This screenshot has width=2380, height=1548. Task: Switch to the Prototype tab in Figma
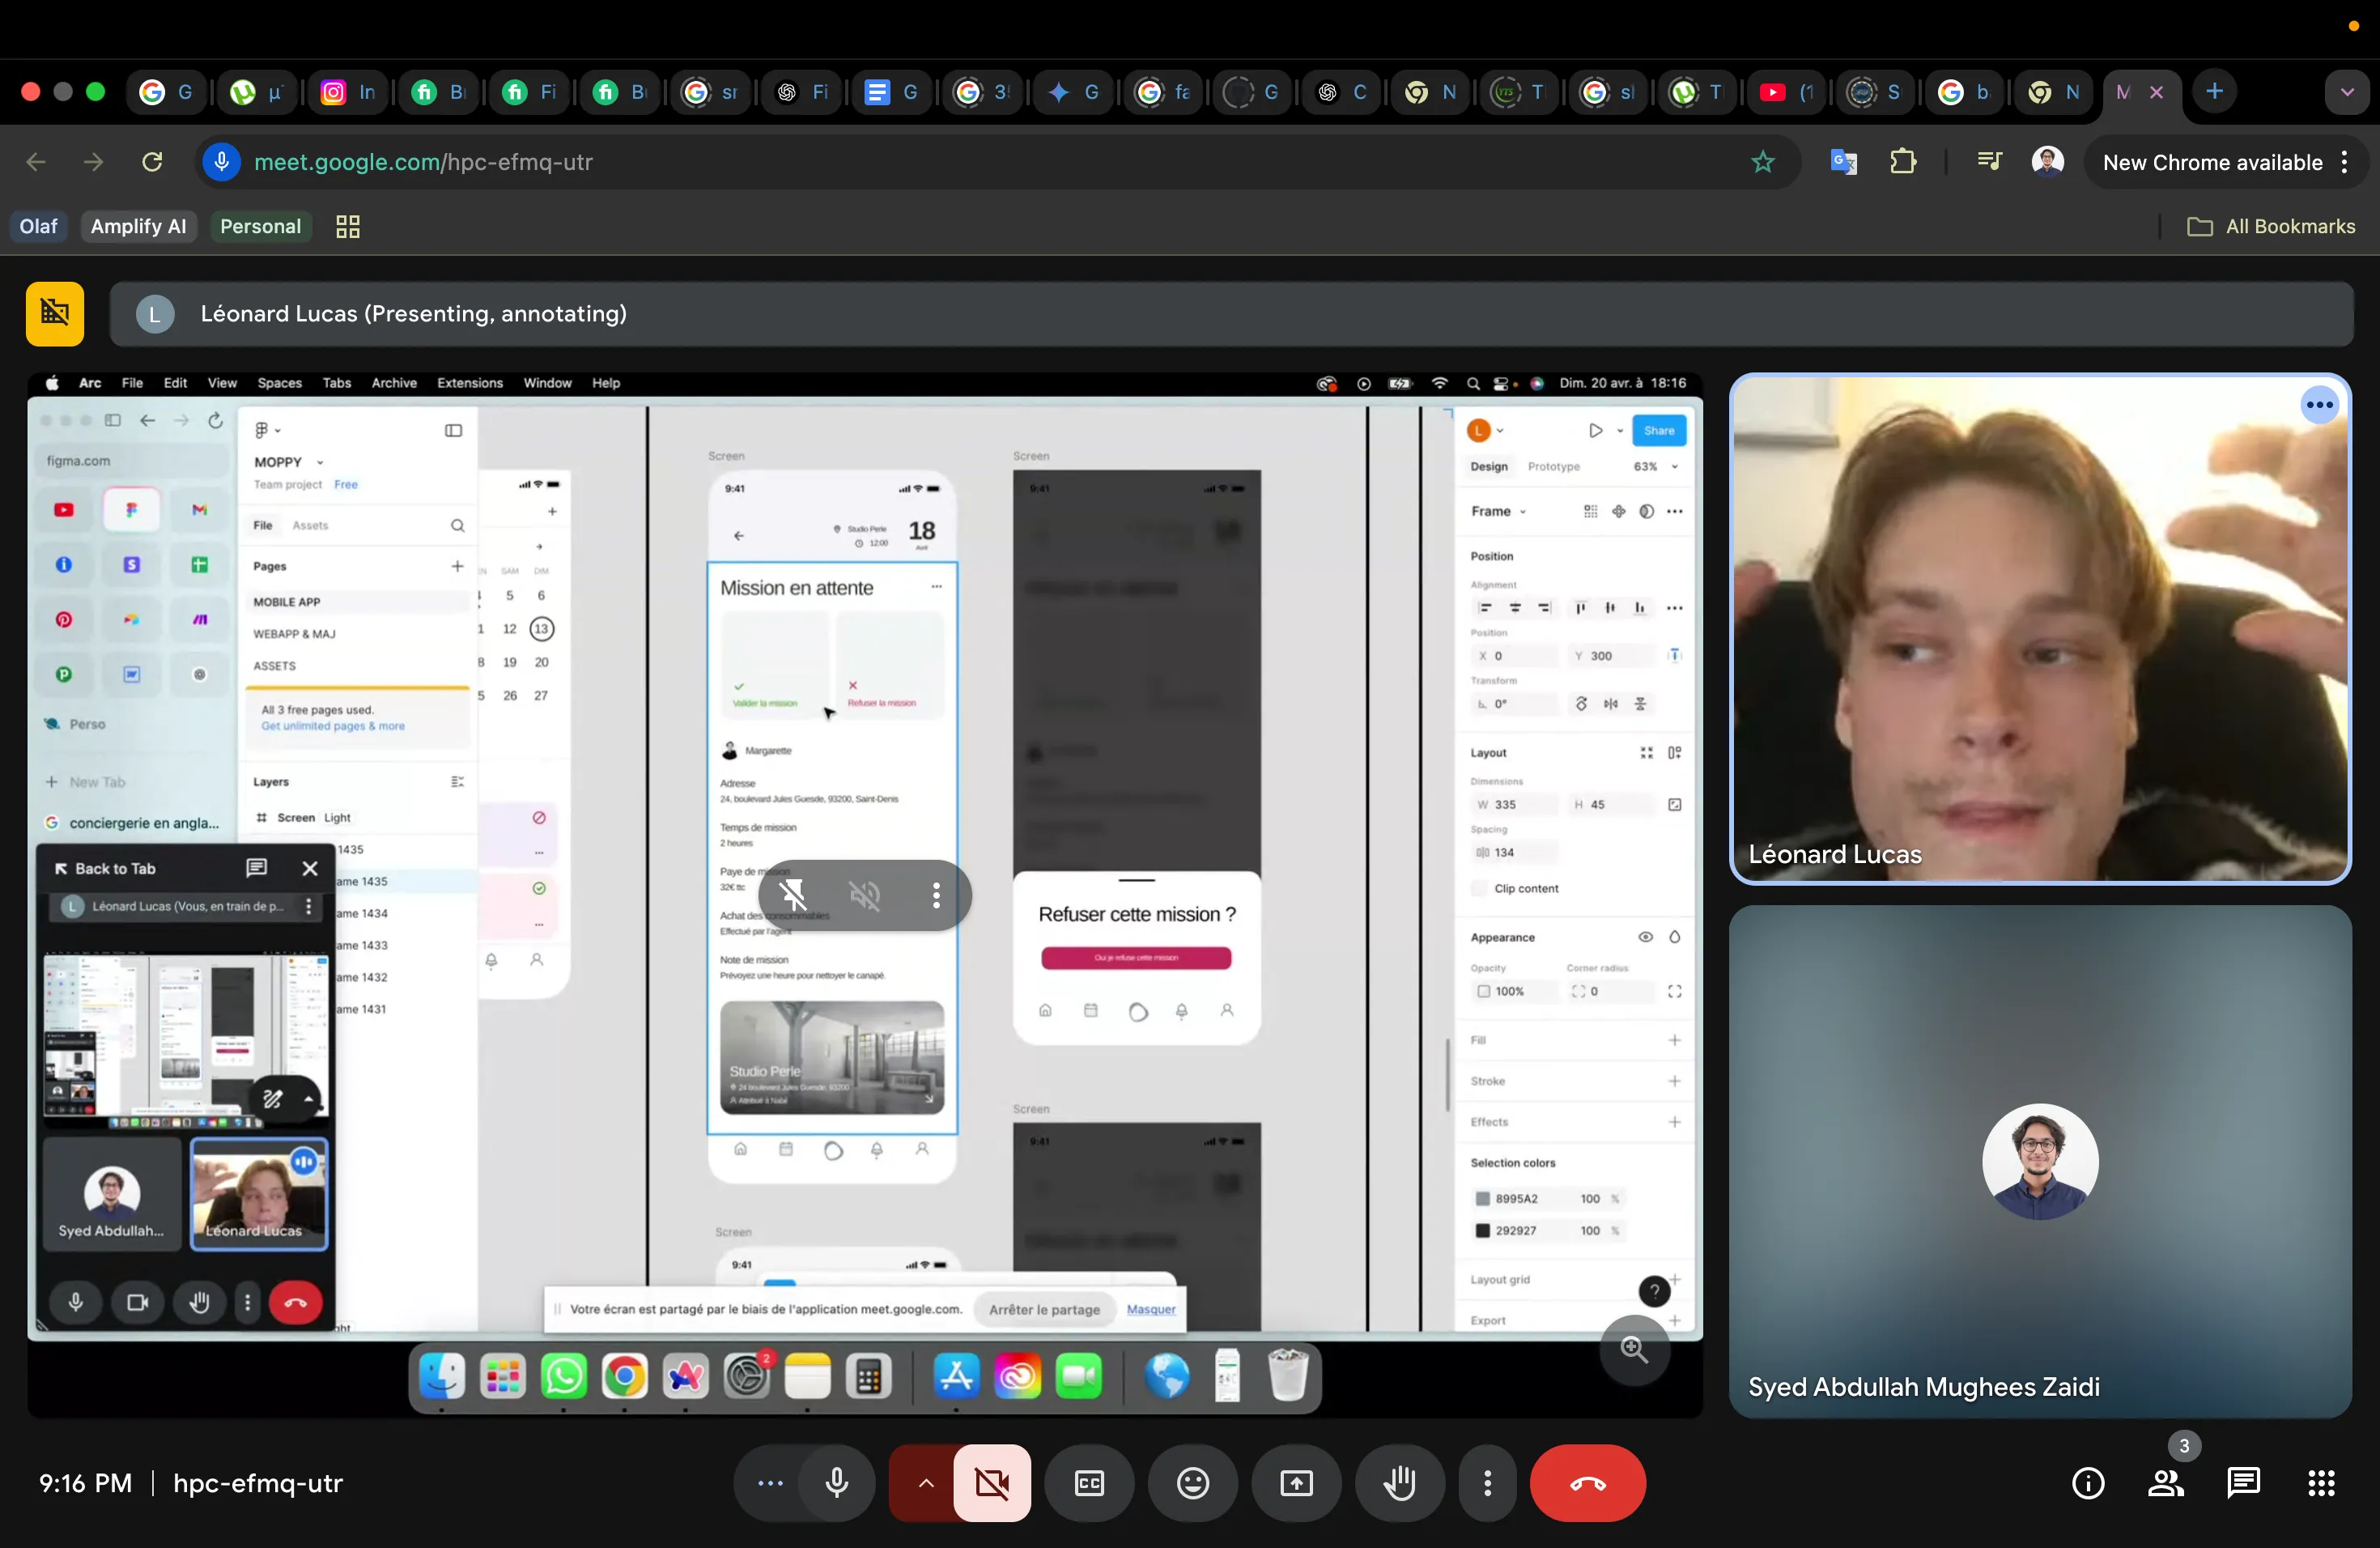pos(1555,466)
